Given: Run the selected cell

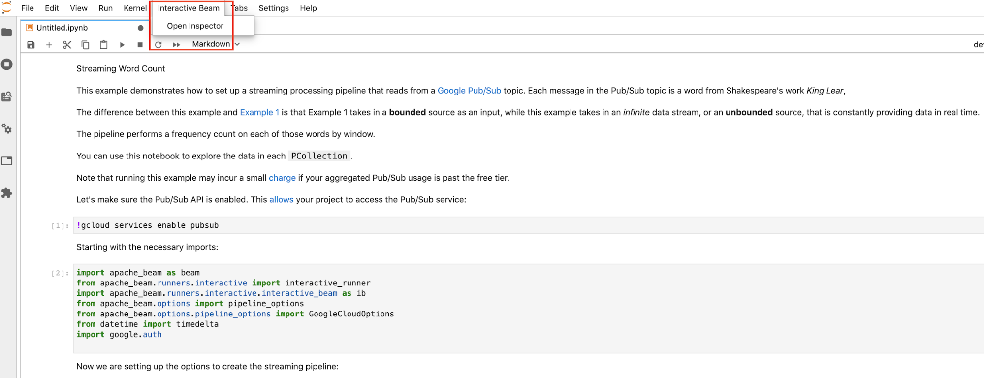Looking at the screenshot, I should pos(122,45).
